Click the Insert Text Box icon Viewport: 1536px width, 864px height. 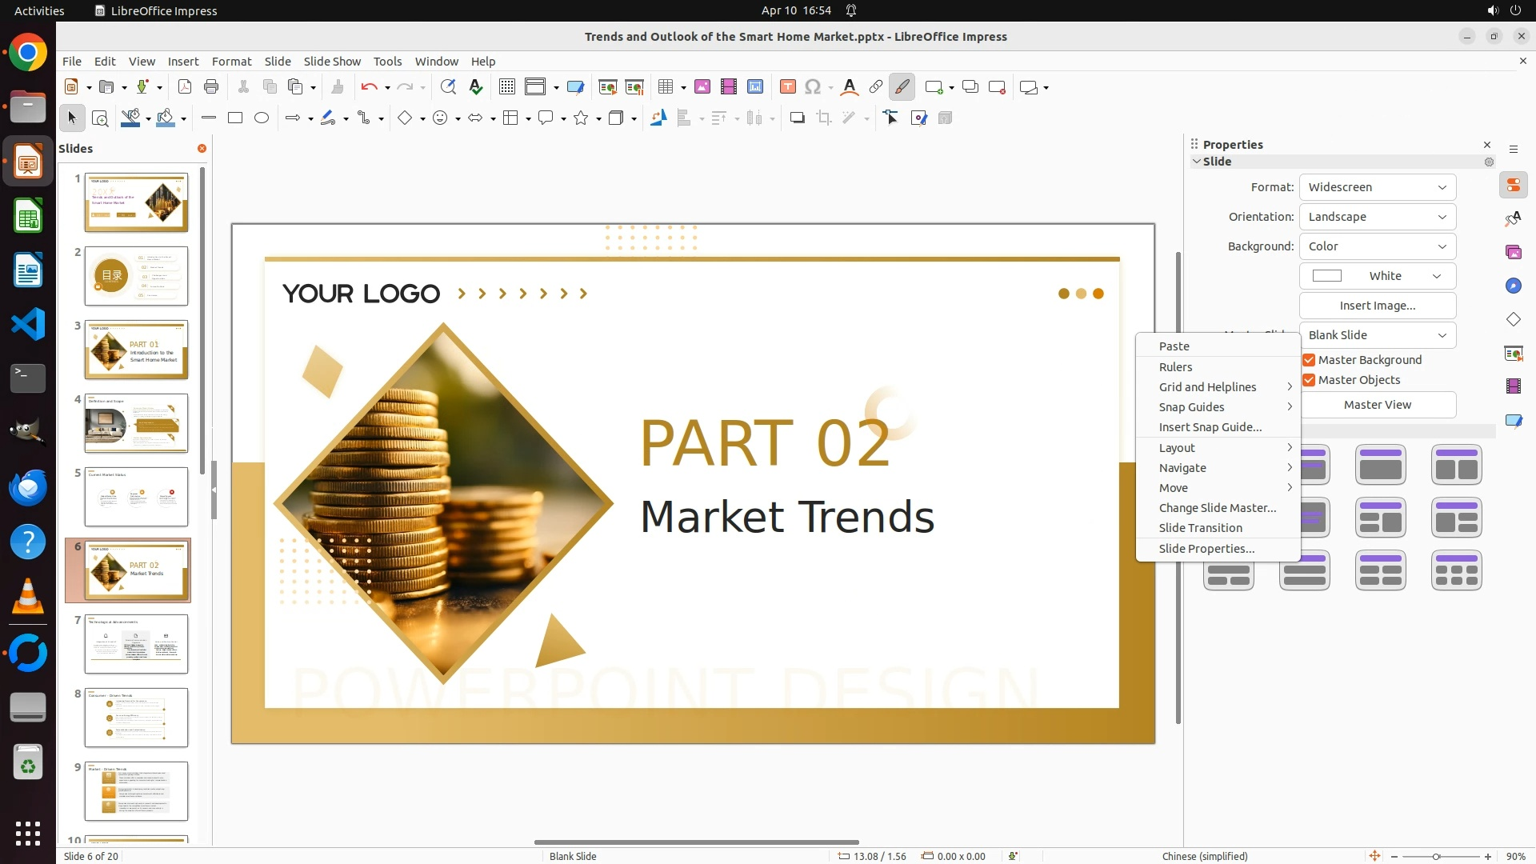click(787, 87)
